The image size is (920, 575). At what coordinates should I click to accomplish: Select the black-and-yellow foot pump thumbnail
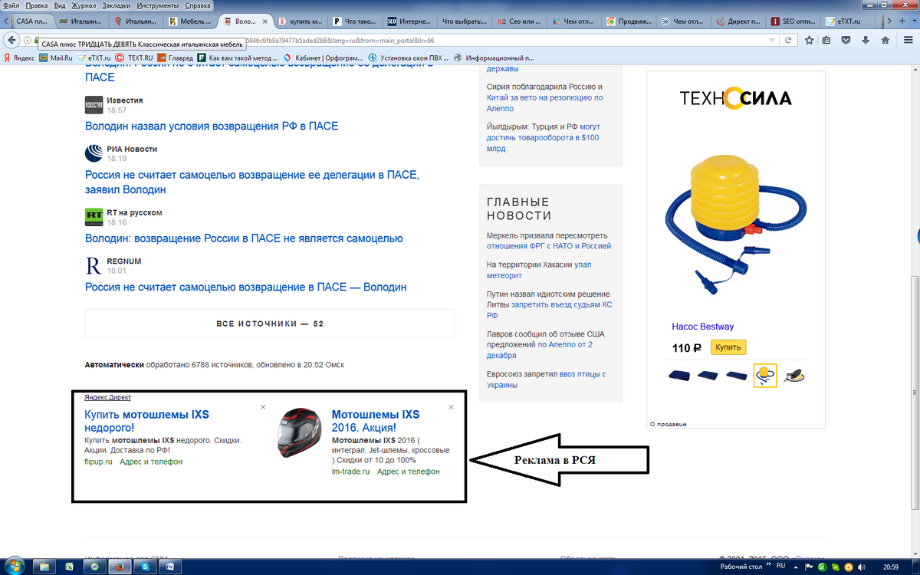pos(793,376)
